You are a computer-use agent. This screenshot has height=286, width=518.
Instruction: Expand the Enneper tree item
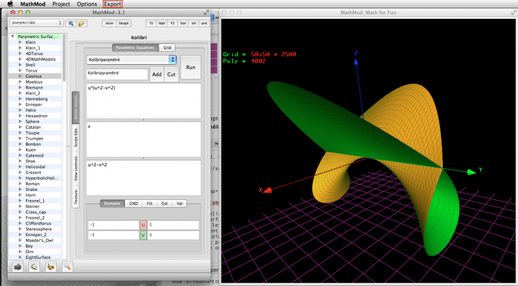(x=20, y=104)
